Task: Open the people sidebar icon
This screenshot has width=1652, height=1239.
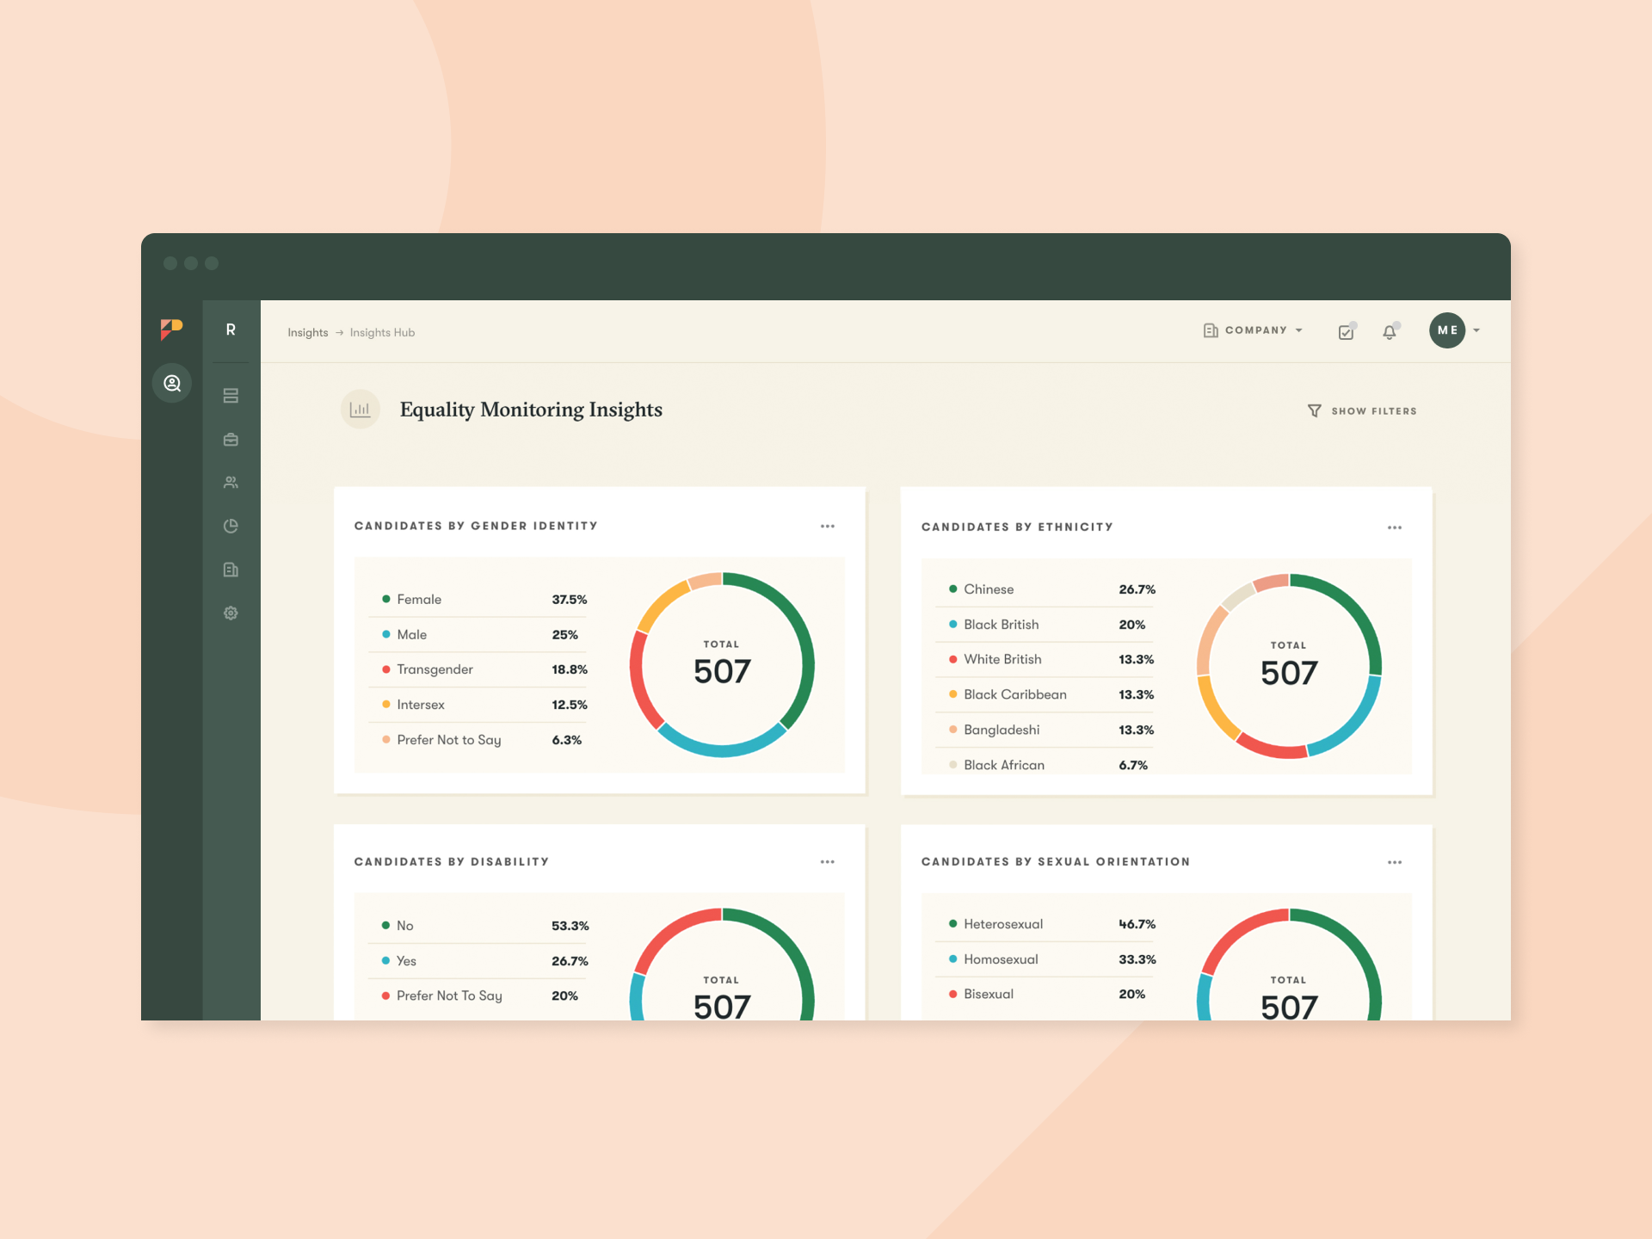Action: click(231, 483)
